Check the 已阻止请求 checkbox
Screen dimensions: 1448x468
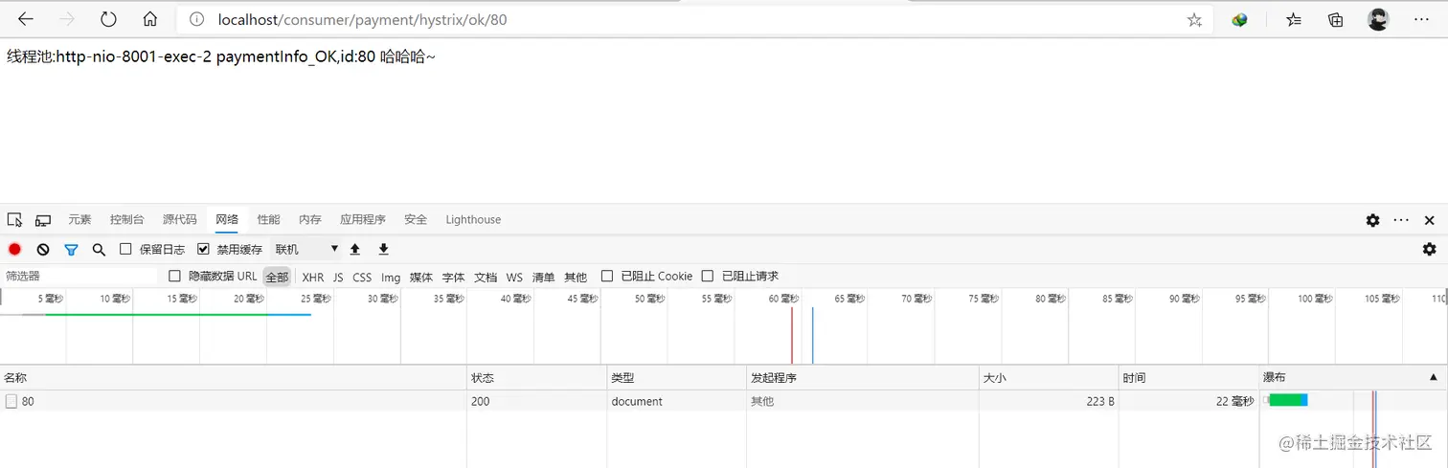pyautogui.click(x=708, y=276)
